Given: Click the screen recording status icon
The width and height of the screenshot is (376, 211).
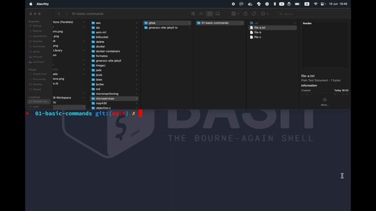Looking at the screenshot, I should coord(233,4).
